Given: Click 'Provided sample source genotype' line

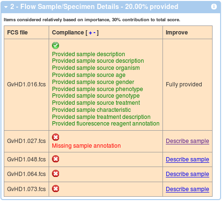Looking at the screenshot, I should pyautogui.click(x=96, y=96).
